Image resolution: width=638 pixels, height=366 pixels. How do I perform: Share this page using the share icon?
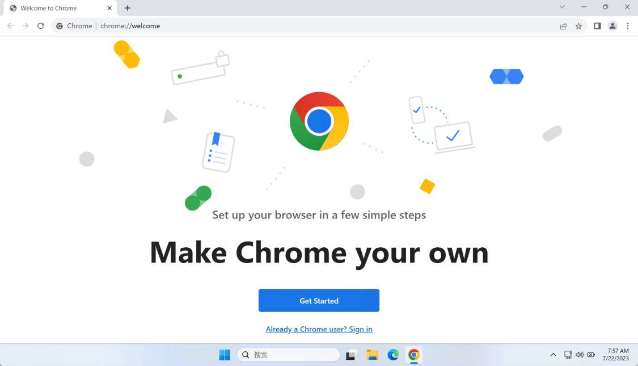[564, 26]
